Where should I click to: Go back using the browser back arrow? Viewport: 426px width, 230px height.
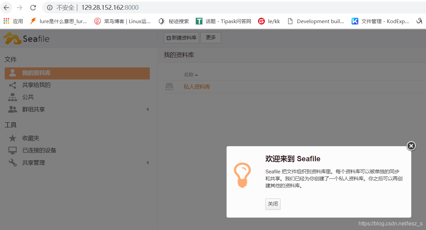click(x=6, y=7)
